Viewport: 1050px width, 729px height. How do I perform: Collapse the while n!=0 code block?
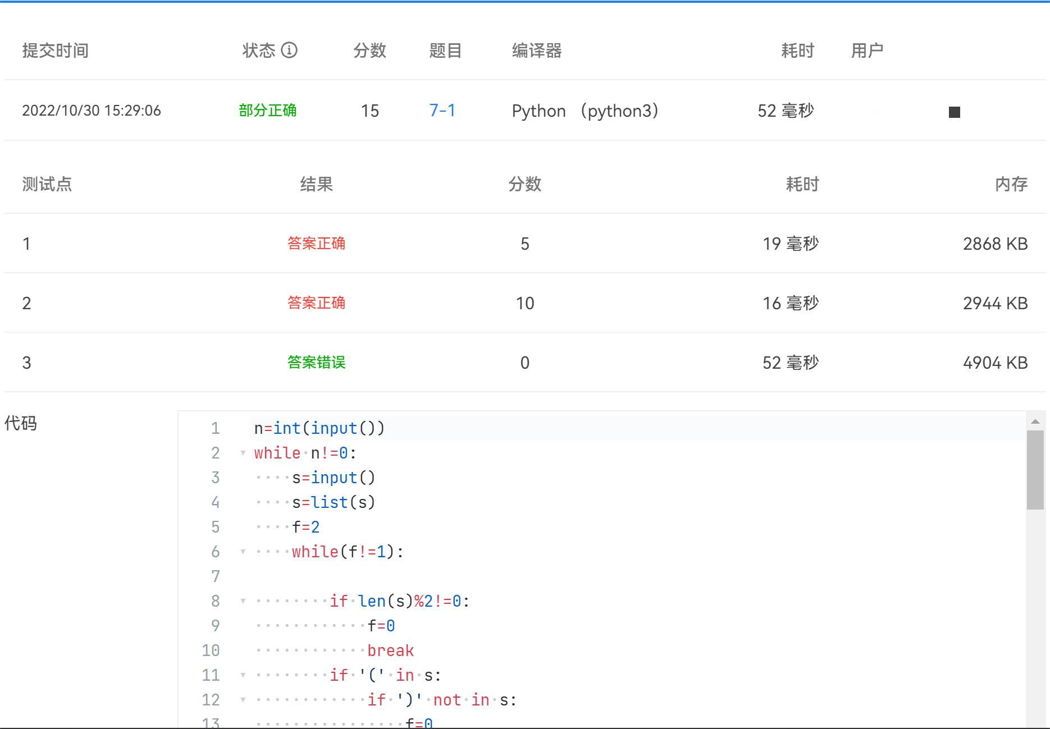point(243,453)
